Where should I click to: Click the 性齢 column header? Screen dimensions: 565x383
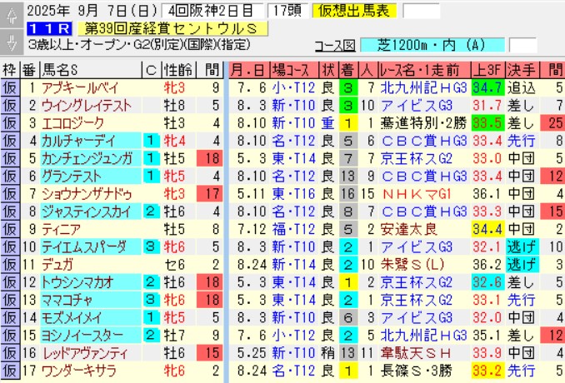point(176,70)
